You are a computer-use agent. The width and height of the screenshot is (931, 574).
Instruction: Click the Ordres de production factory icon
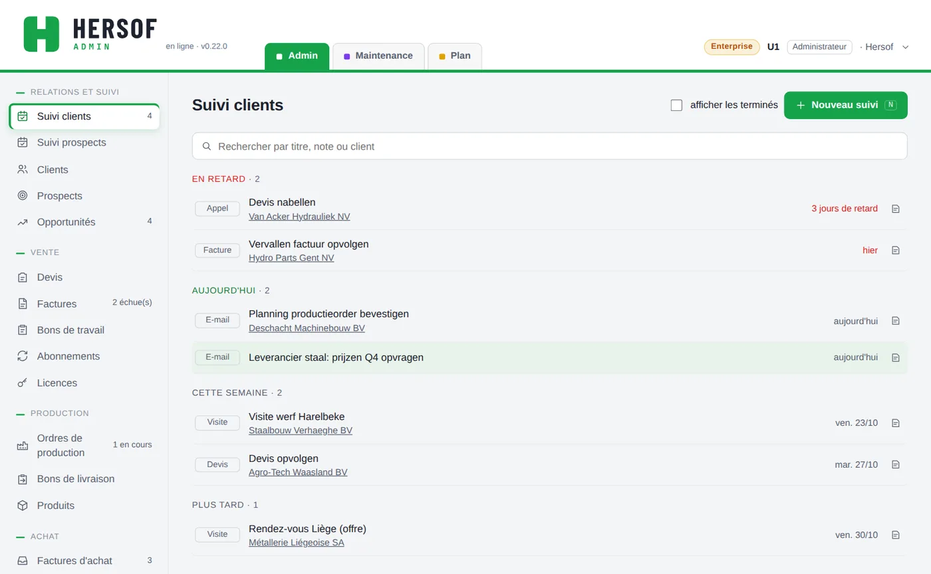(23, 446)
